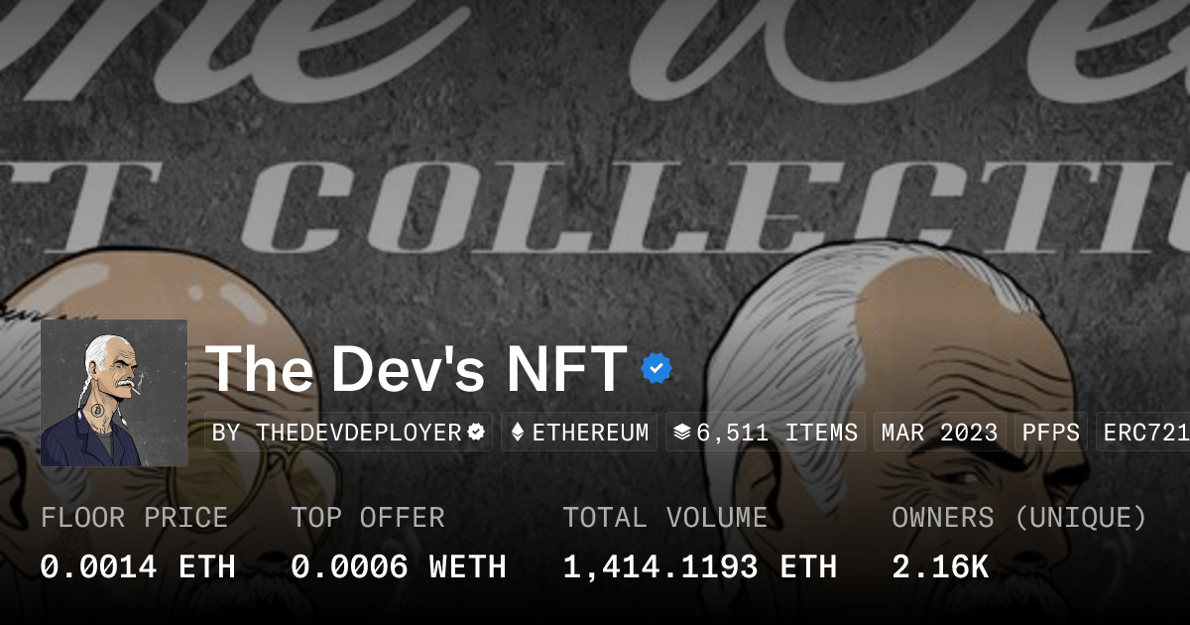Viewport: 1190px width, 625px height.
Task: Click the blue verified badge beside title
Action: point(656,368)
